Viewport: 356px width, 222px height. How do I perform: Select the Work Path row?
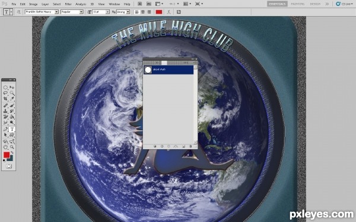169,70
